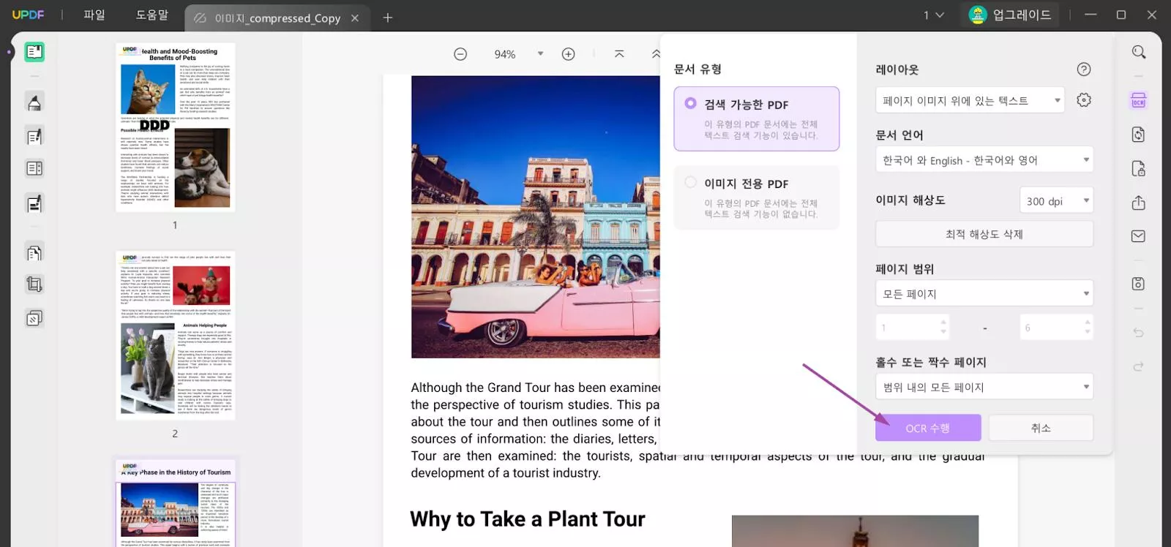Click the 이미지 해상도 label
The width and height of the screenshot is (1171, 547).
tap(910, 200)
